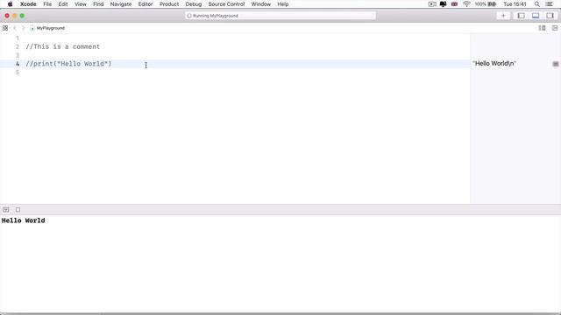
Task: Toggle the navigator panel
Action: (x=522, y=16)
